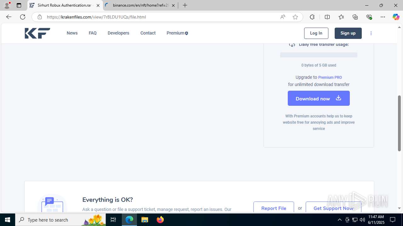Image resolution: width=403 pixels, height=226 pixels.
Task: Open Firefox from the taskbar
Action: point(160,220)
